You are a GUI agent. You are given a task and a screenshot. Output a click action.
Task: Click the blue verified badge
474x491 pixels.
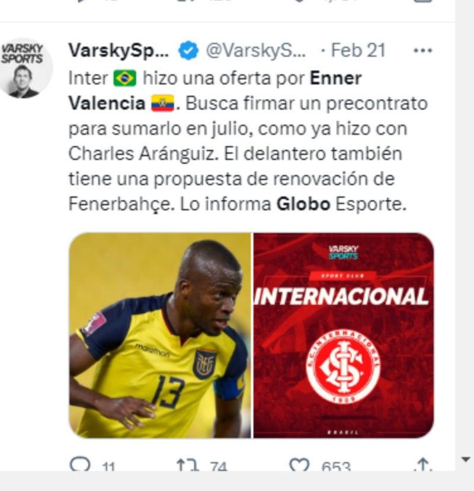point(188,50)
